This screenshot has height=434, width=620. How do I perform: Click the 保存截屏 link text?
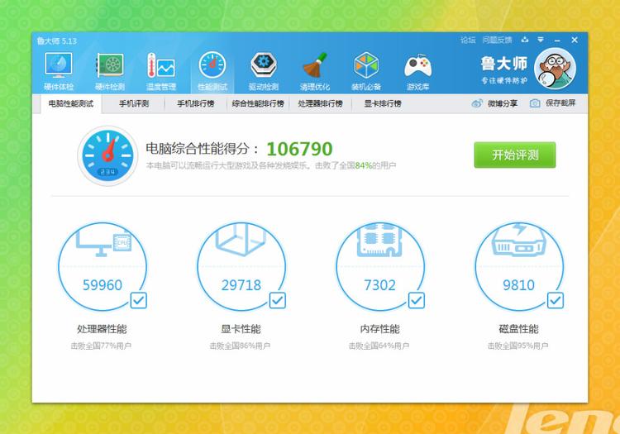(560, 103)
